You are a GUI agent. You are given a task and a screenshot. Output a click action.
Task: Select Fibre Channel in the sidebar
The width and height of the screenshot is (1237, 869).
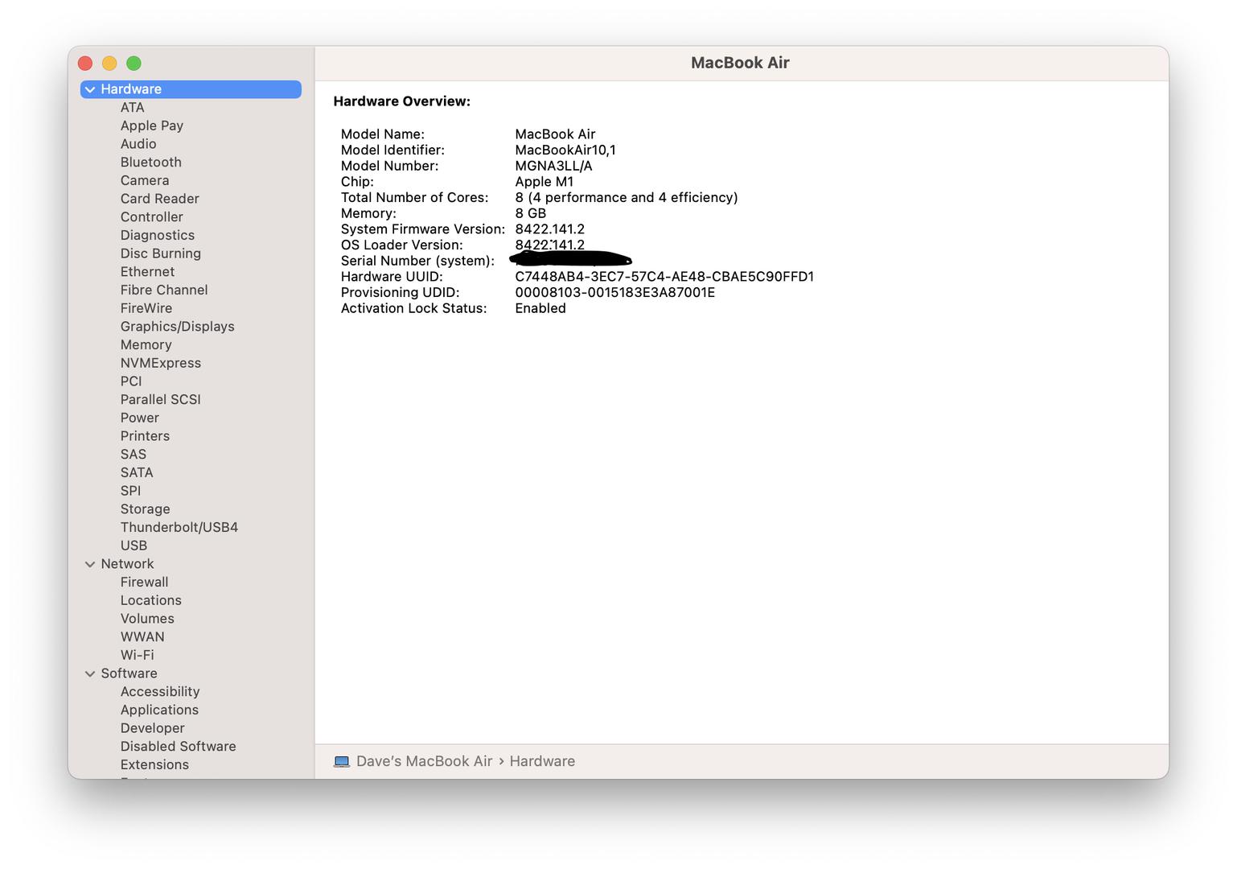164,290
